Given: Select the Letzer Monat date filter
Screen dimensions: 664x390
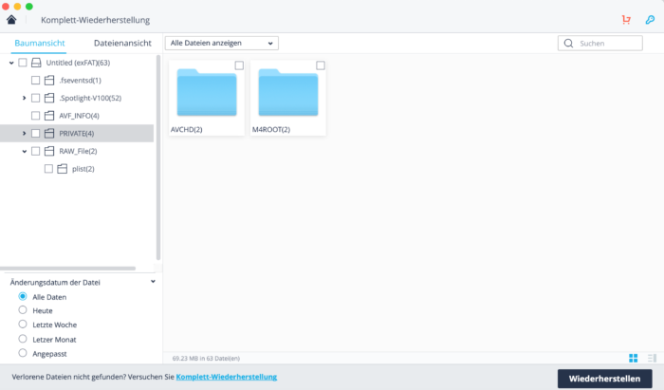Looking at the screenshot, I should tap(23, 339).
